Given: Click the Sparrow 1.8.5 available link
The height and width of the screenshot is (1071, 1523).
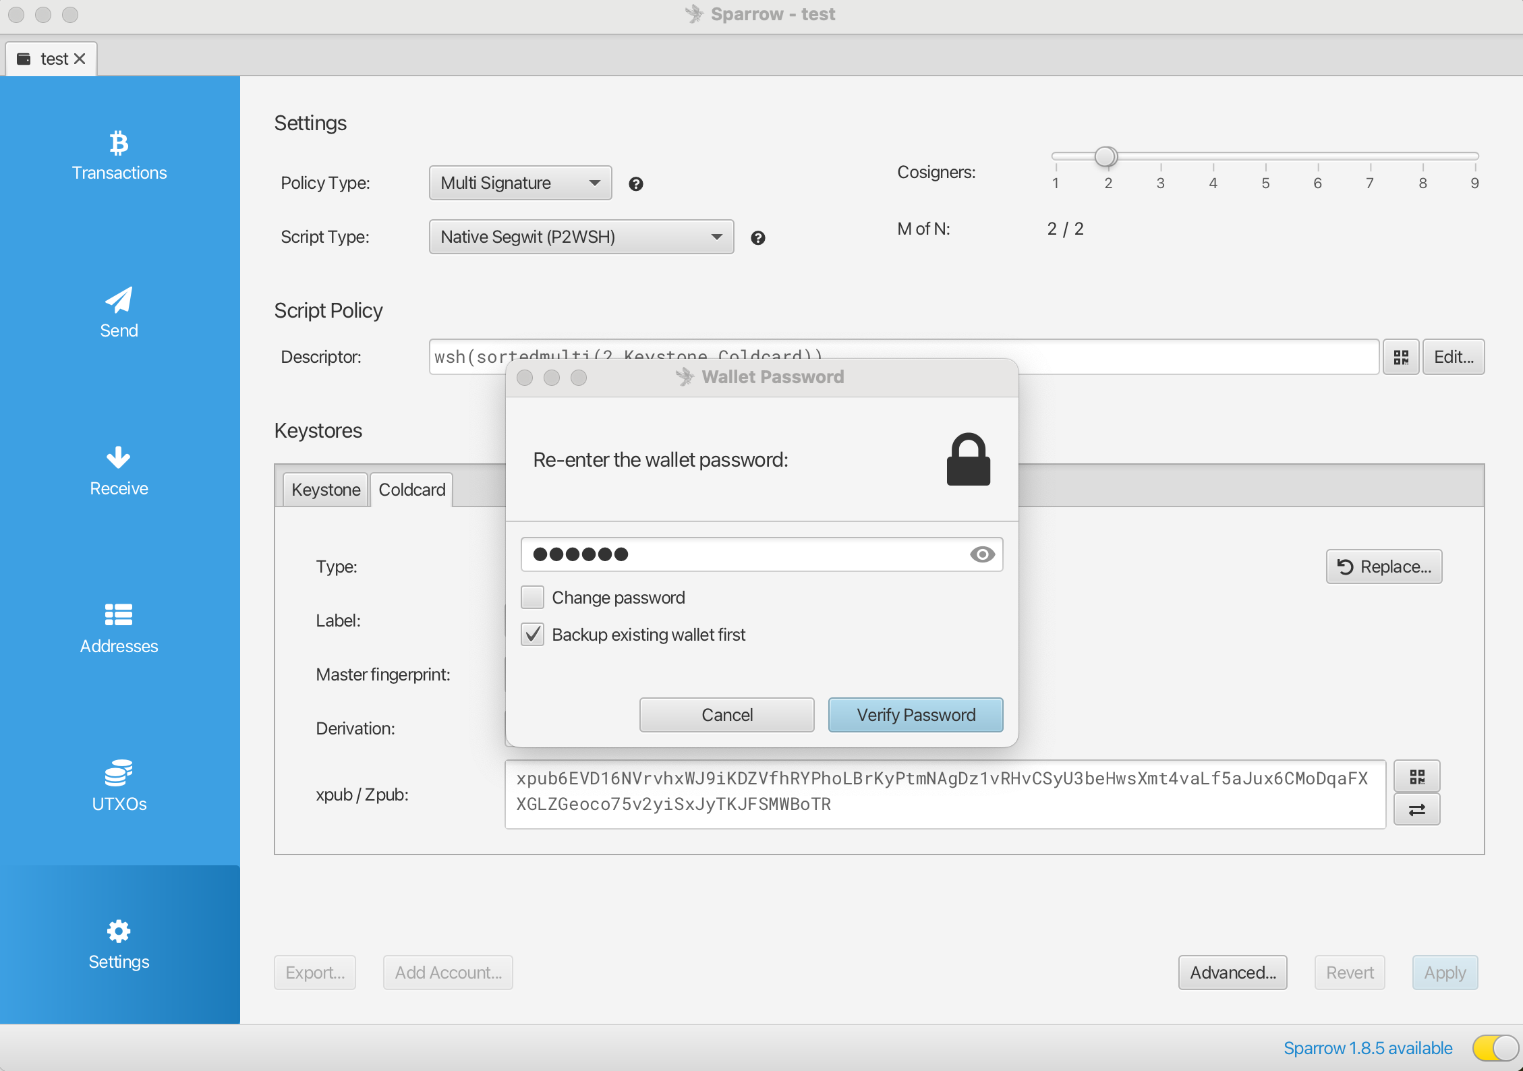Looking at the screenshot, I should [x=1367, y=1048].
